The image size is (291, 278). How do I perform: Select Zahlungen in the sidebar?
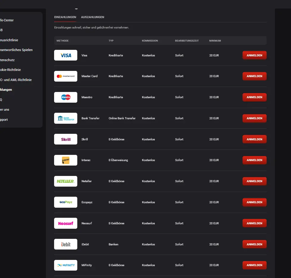[x=6, y=90]
